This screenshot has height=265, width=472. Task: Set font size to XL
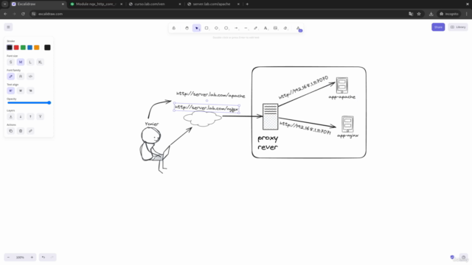(x=40, y=62)
